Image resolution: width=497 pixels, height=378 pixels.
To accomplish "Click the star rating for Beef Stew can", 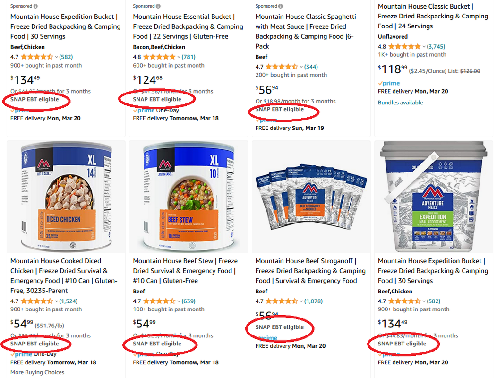I will tap(159, 301).
